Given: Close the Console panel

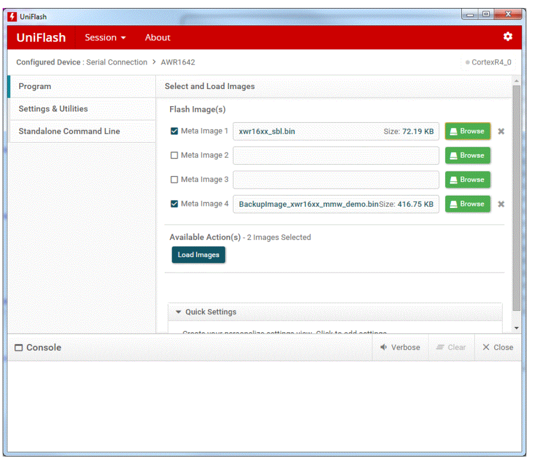Looking at the screenshot, I should [498, 347].
